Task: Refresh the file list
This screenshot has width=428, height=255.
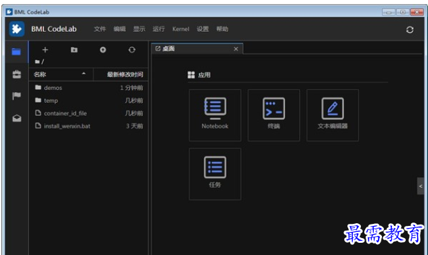Action: point(132,49)
